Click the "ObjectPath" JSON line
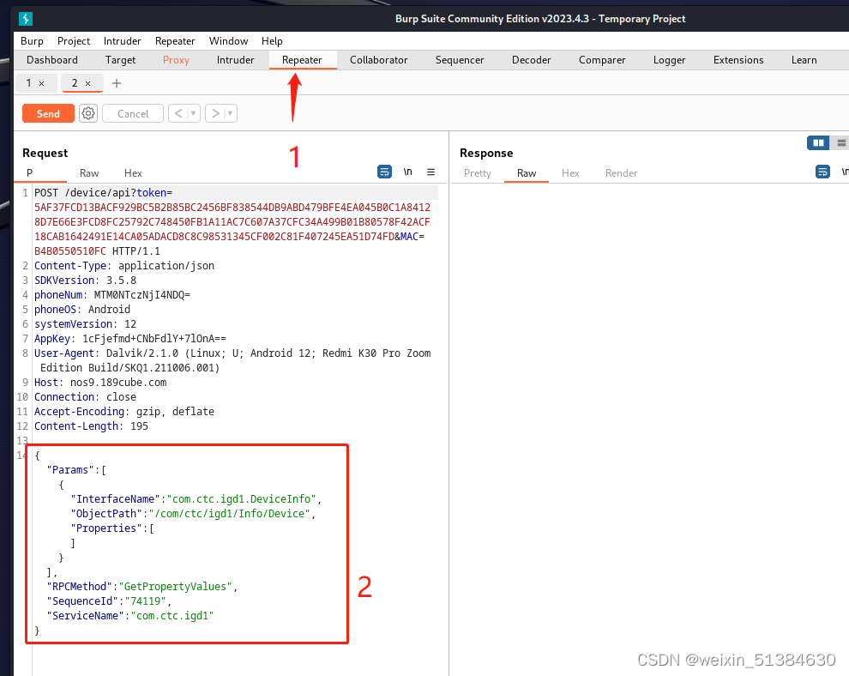 193,514
